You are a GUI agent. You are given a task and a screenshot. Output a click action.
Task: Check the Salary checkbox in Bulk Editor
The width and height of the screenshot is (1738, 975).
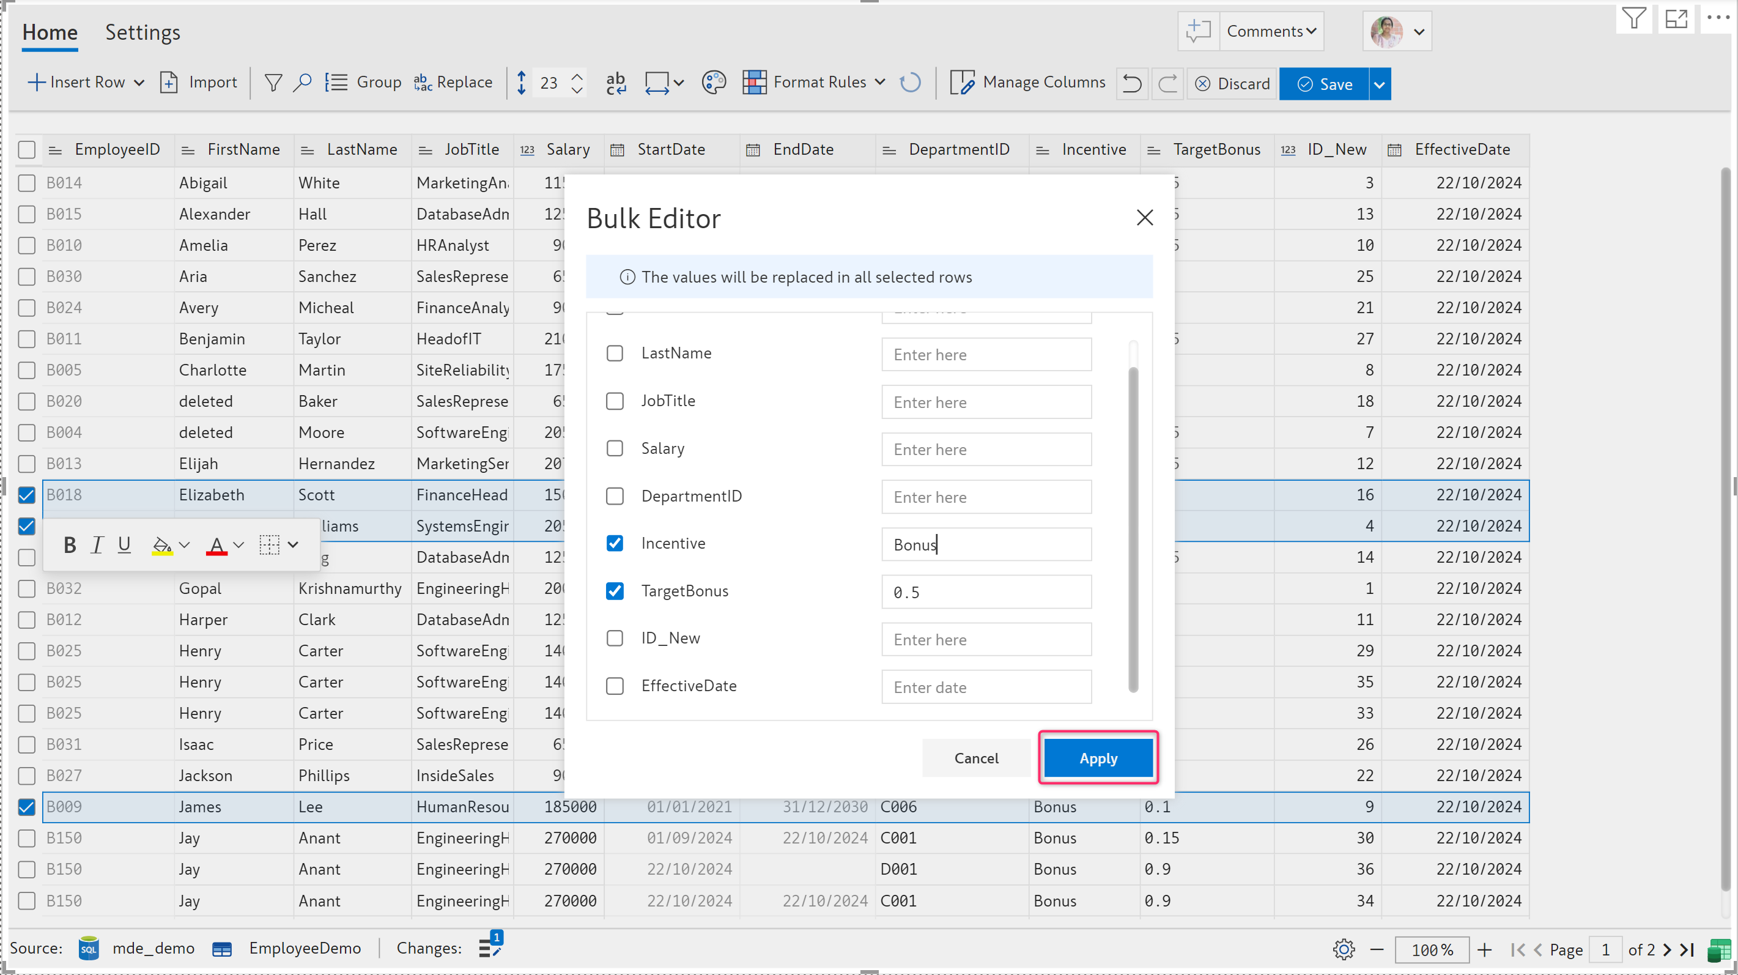click(x=615, y=448)
